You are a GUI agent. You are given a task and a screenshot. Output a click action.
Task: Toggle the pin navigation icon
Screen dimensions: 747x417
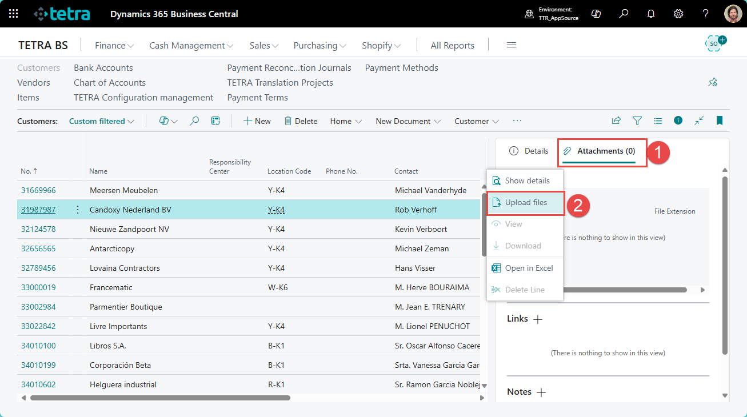[713, 82]
